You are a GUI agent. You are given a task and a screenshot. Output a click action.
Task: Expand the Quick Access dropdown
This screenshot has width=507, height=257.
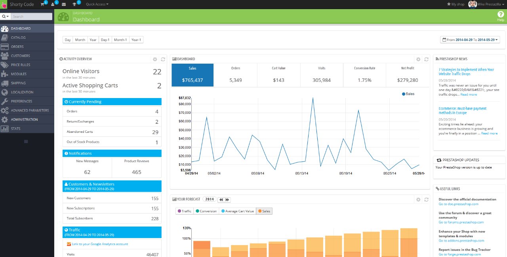tap(97, 4)
